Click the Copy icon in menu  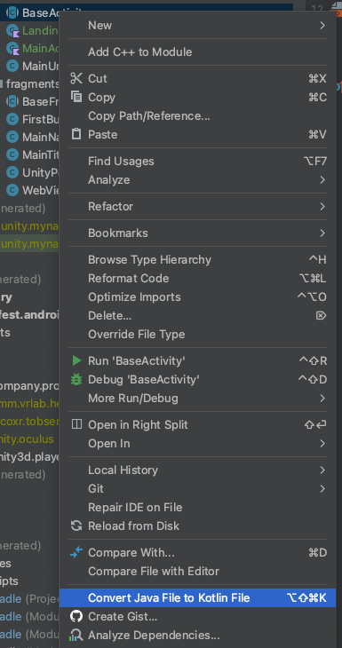coord(76,97)
